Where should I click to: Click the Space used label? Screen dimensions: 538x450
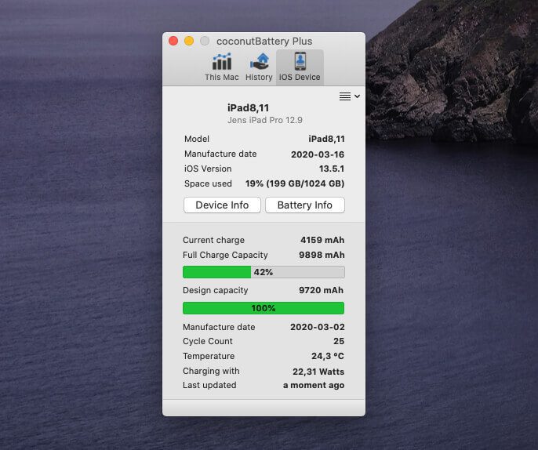(x=208, y=183)
